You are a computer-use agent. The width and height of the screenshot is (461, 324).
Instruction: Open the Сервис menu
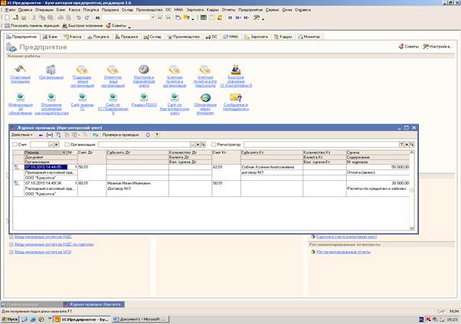click(x=273, y=10)
